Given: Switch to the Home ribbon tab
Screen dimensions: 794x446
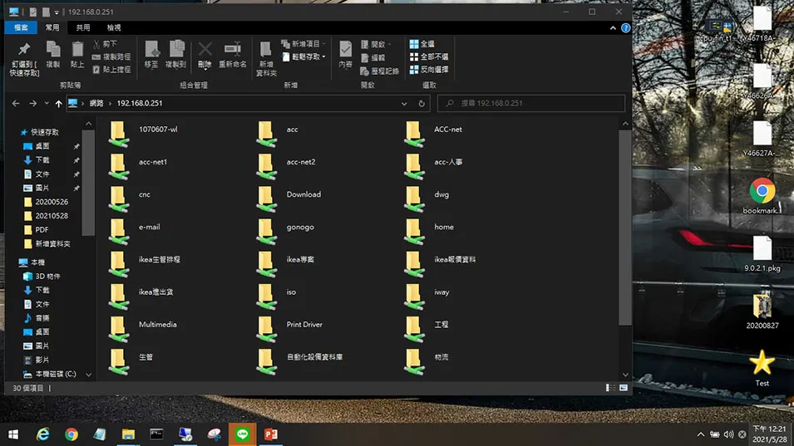Looking at the screenshot, I should pyautogui.click(x=52, y=27).
